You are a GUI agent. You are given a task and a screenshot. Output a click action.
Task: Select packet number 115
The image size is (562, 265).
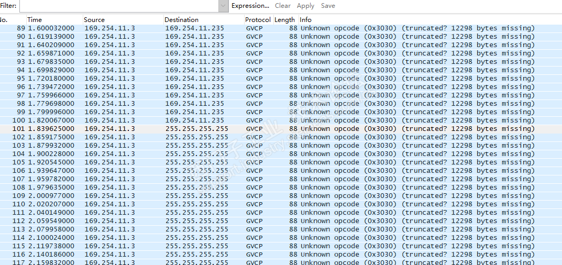point(281,246)
